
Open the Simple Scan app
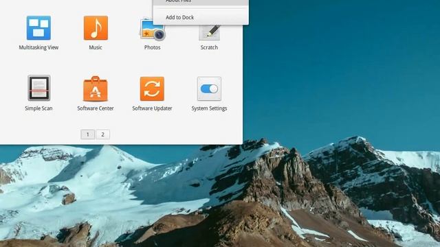click(x=39, y=88)
